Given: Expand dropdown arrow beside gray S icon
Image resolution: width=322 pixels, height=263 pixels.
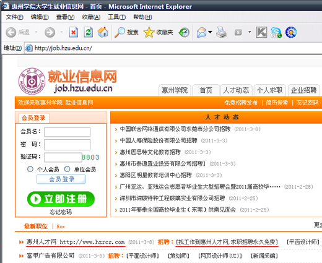Looking at the screenshot, I should (x=250, y=32).
